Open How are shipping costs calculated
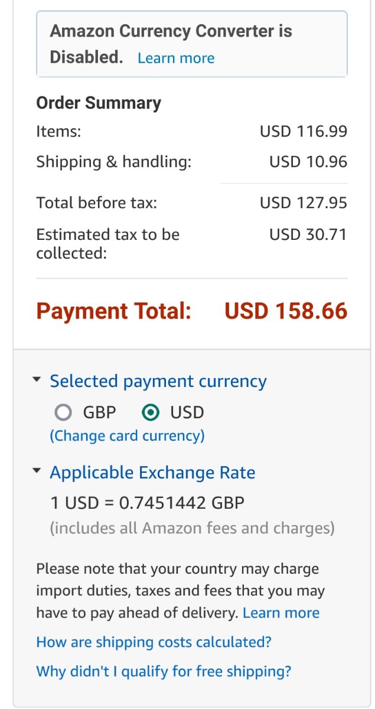The image size is (375, 709). [x=154, y=642]
